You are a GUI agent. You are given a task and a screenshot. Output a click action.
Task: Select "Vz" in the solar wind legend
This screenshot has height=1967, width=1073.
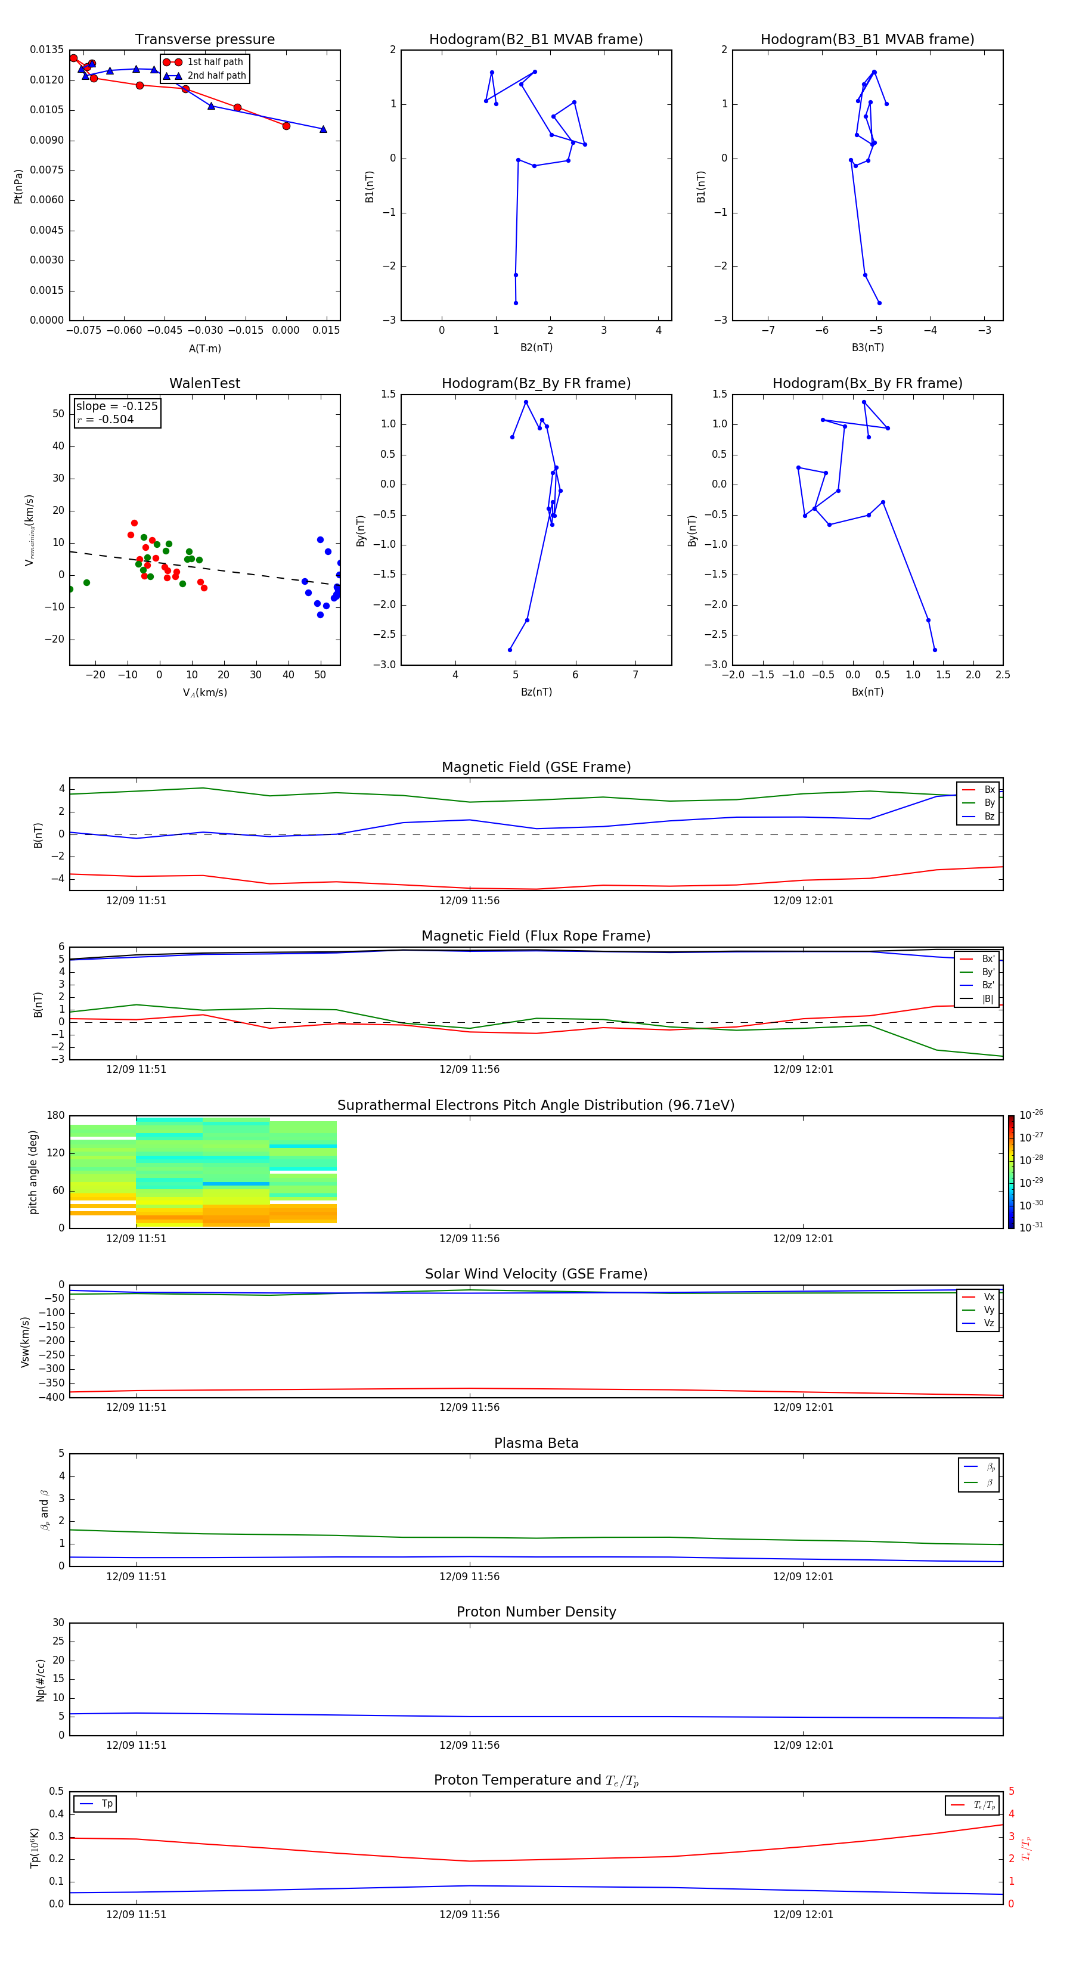pyautogui.click(x=978, y=1323)
